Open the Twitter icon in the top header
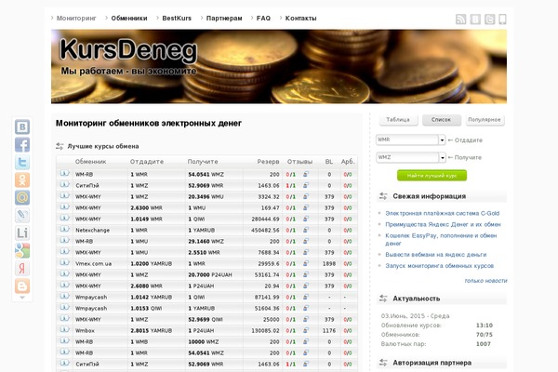The height and width of the screenshot is (372, 558). pyautogui.click(x=490, y=19)
